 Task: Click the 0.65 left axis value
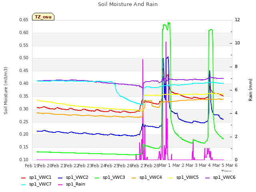24,20
